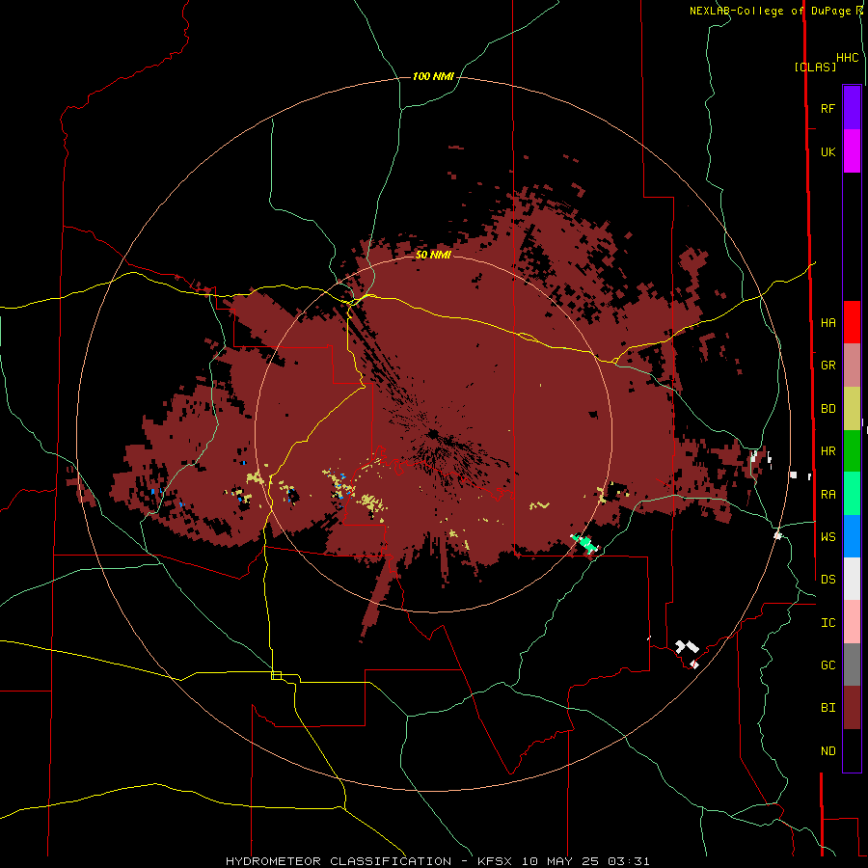Click the yellow BD legend color swatch
Image resolution: width=868 pixels, height=868 pixels.
pyautogui.click(x=852, y=409)
